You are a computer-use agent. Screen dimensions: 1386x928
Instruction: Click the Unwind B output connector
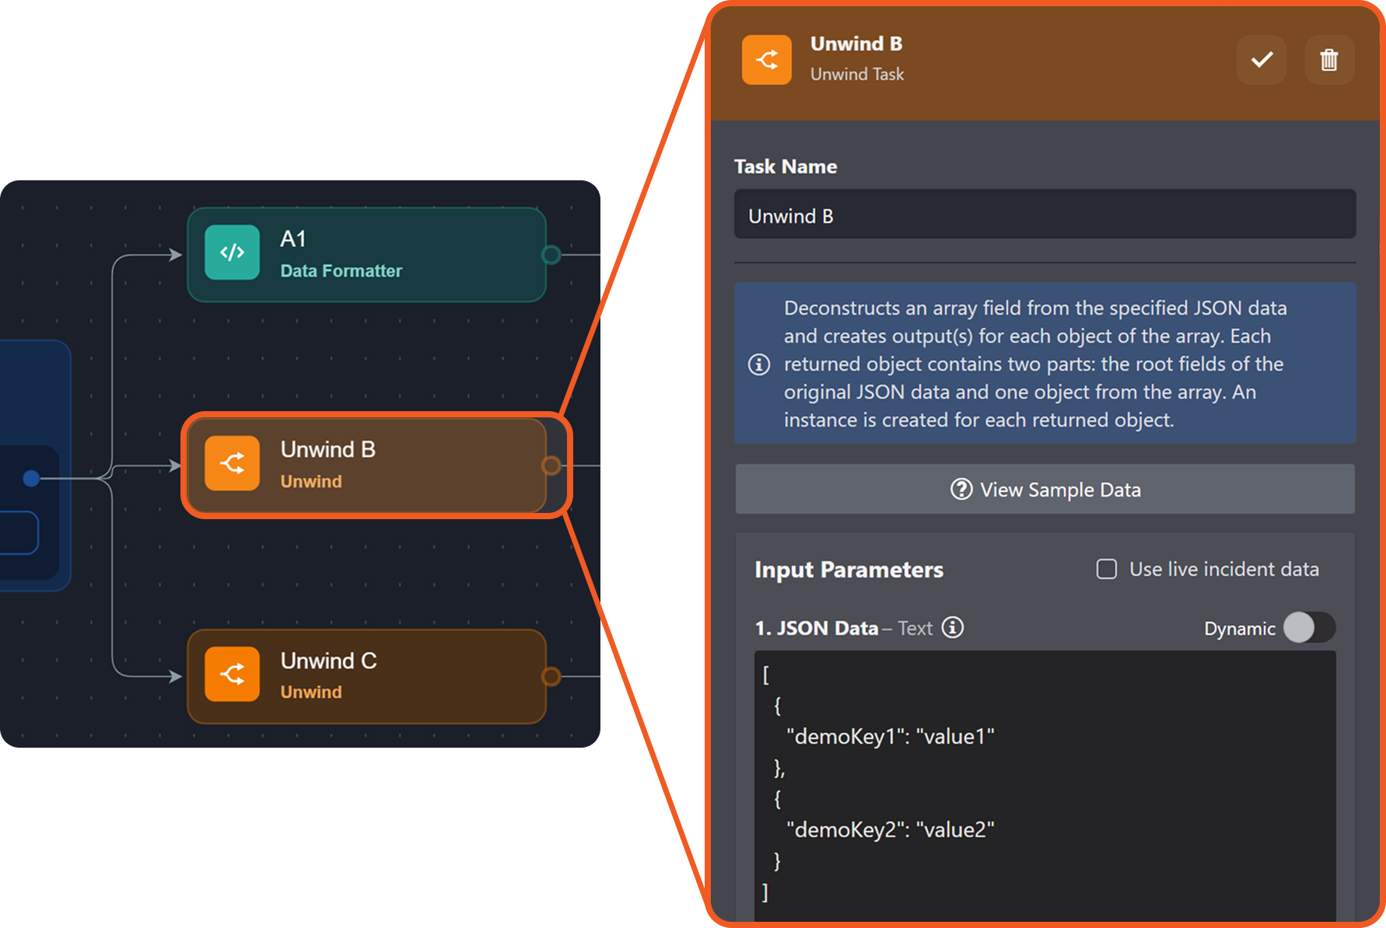tap(551, 466)
